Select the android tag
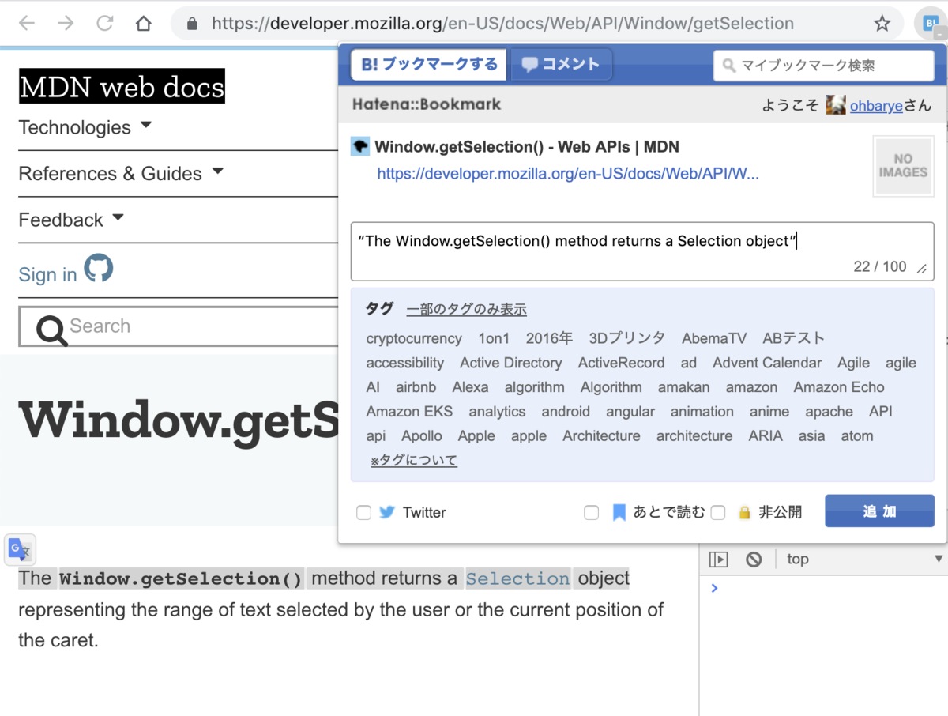This screenshot has width=948, height=716. 566,412
